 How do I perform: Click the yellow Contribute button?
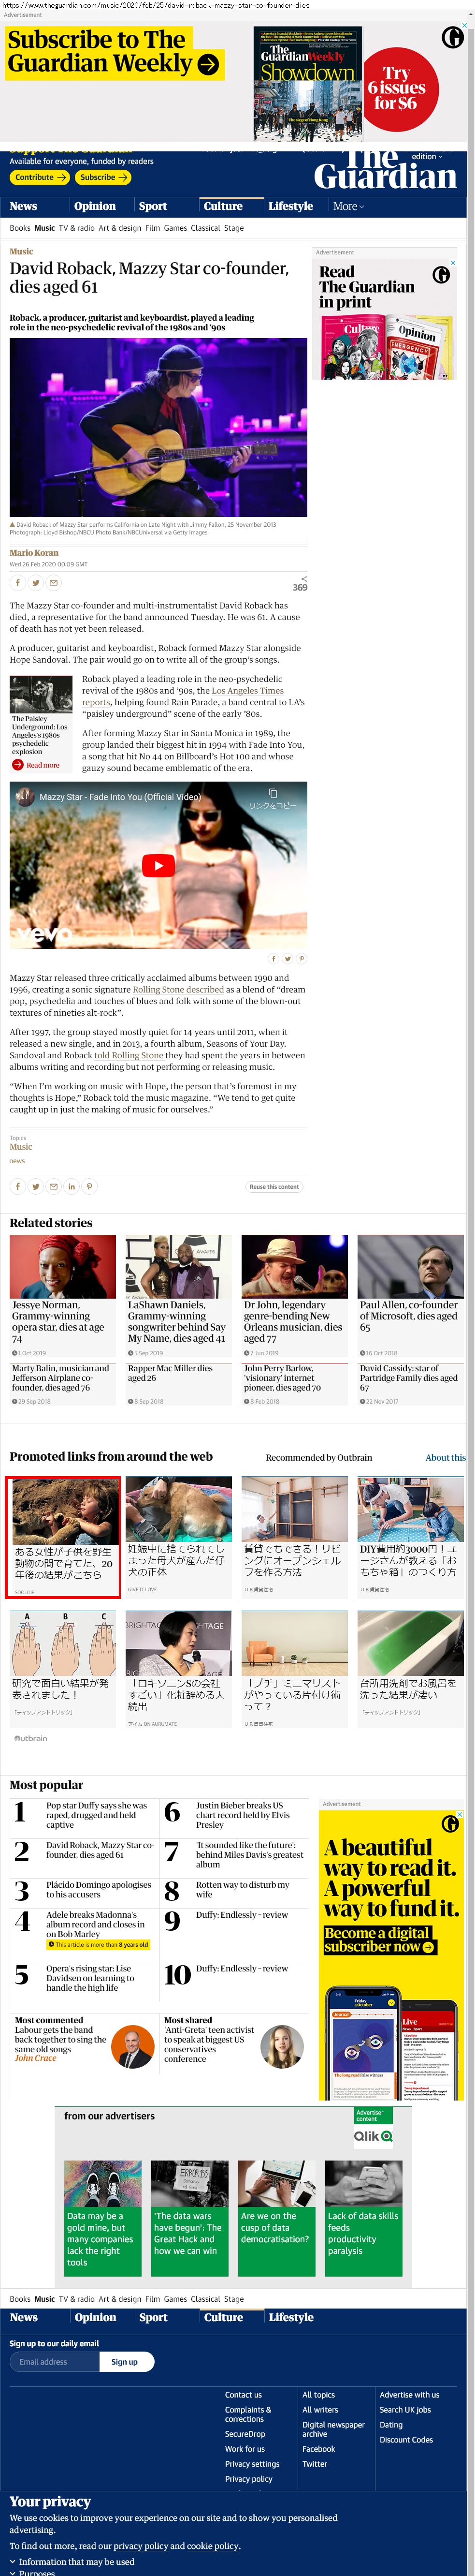pyautogui.click(x=40, y=177)
